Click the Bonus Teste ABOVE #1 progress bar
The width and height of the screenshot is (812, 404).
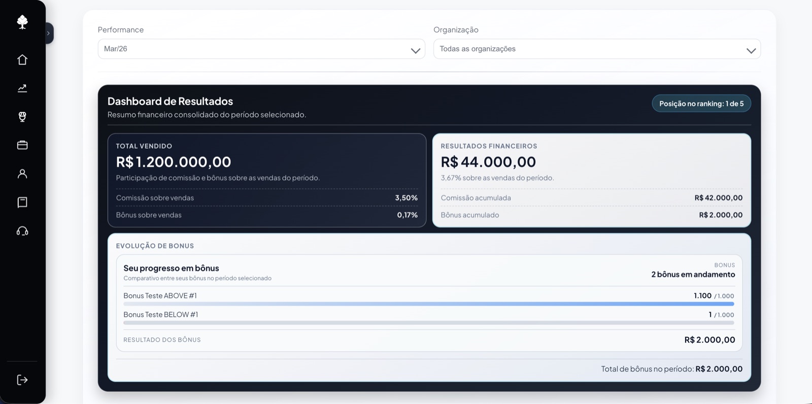click(x=429, y=304)
